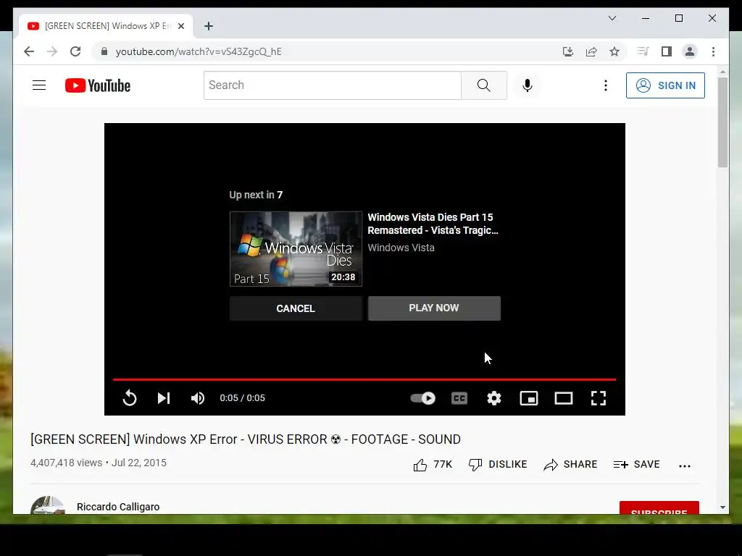Image resolution: width=742 pixels, height=556 pixels.
Task: Click the browser forward arrow
Action: pos(52,51)
